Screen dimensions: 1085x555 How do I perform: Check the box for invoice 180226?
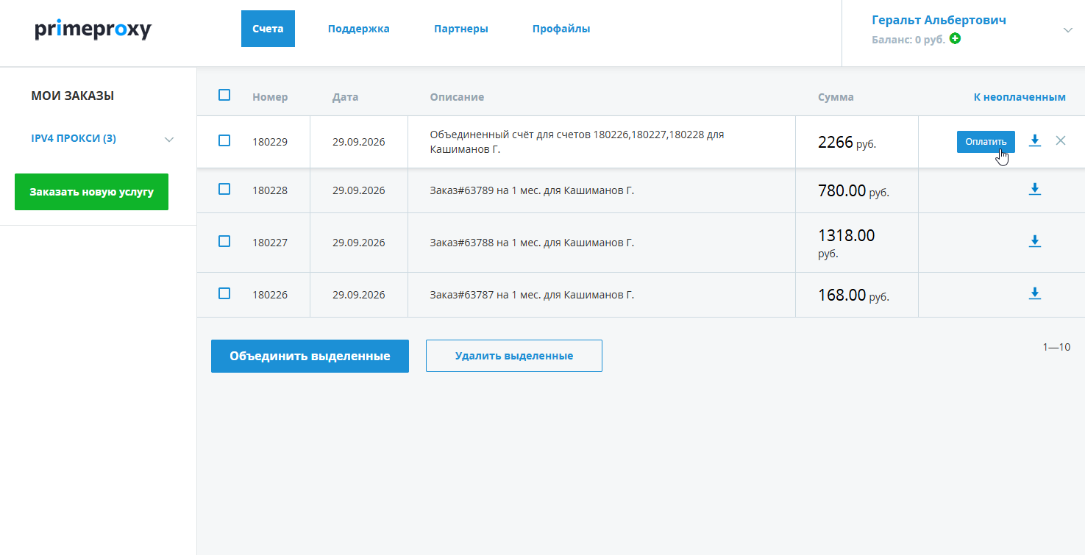(x=224, y=293)
